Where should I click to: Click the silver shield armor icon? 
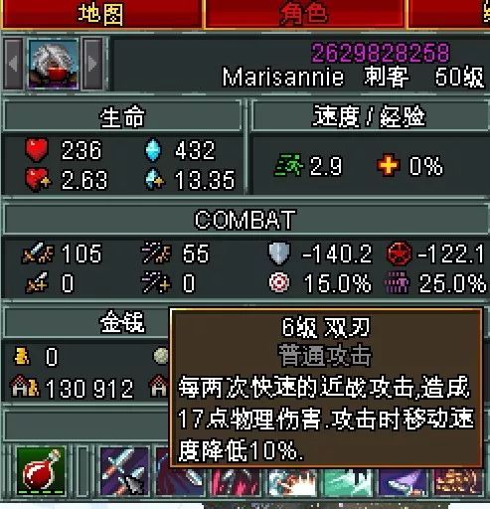pos(279,254)
